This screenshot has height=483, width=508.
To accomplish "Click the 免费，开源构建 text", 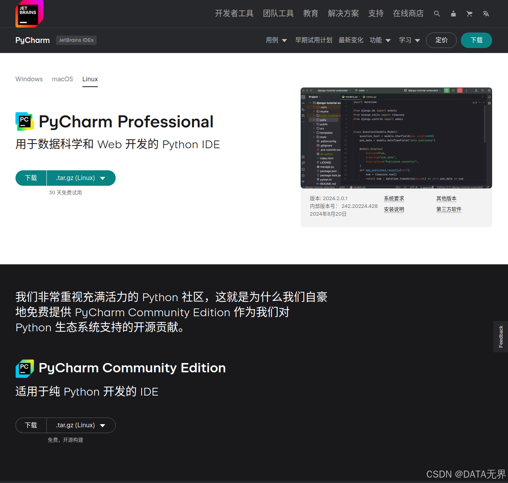I will pyautogui.click(x=65, y=440).
